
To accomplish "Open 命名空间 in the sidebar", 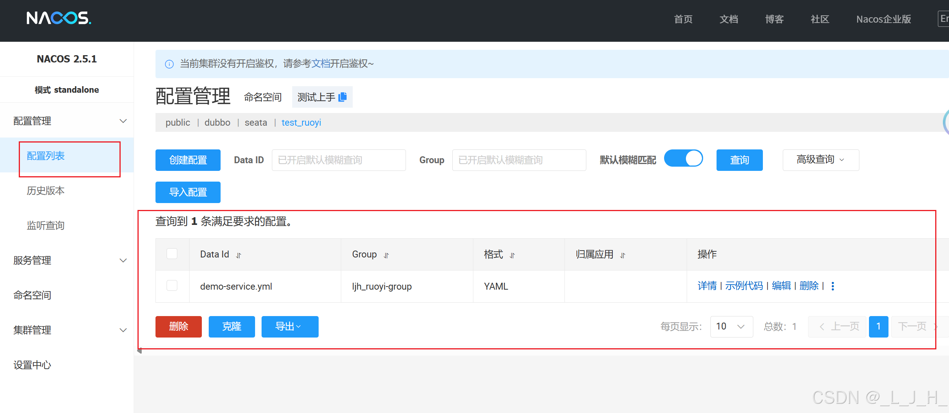I will coord(32,295).
